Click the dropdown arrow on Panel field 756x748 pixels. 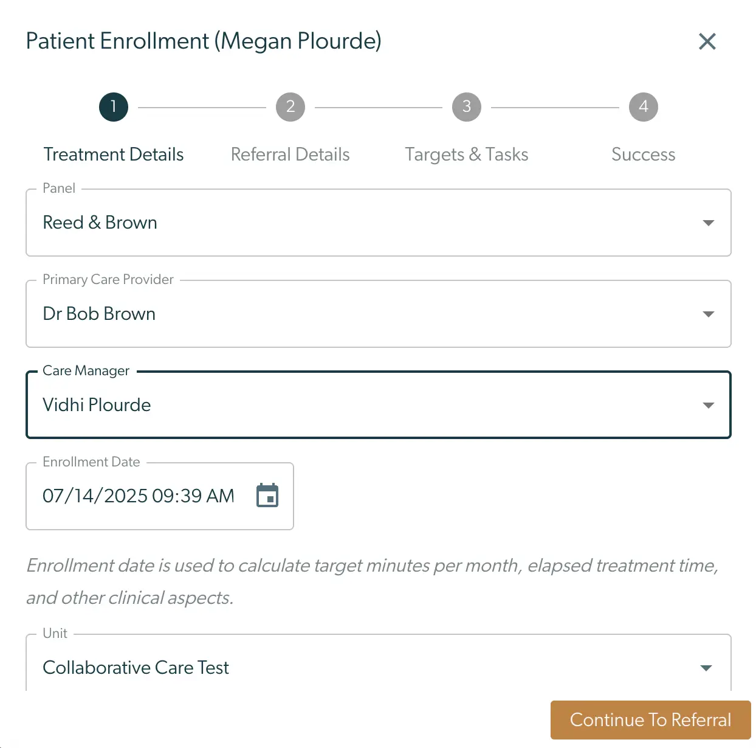coord(708,223)
